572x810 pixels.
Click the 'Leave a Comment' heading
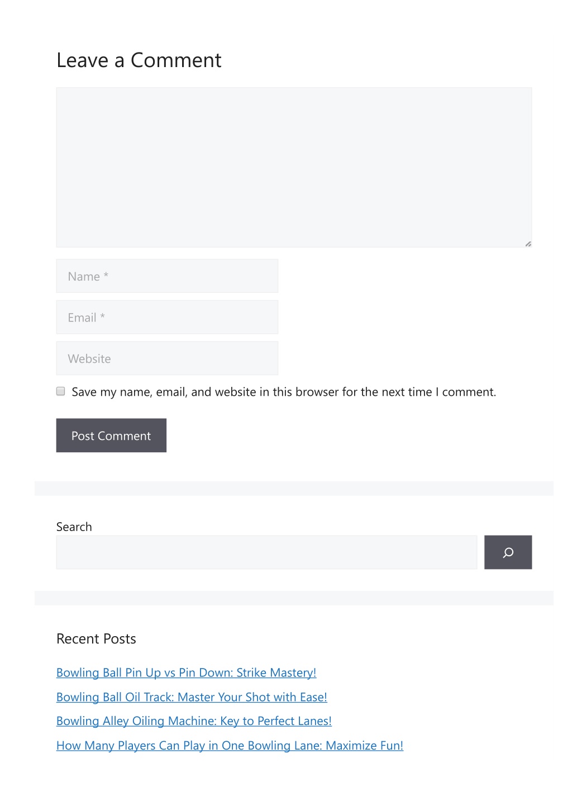tap(139, 60)
